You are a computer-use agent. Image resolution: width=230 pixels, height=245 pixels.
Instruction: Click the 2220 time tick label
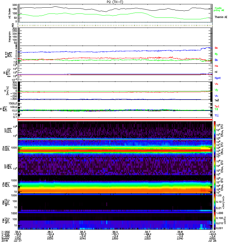click(50, 239)
